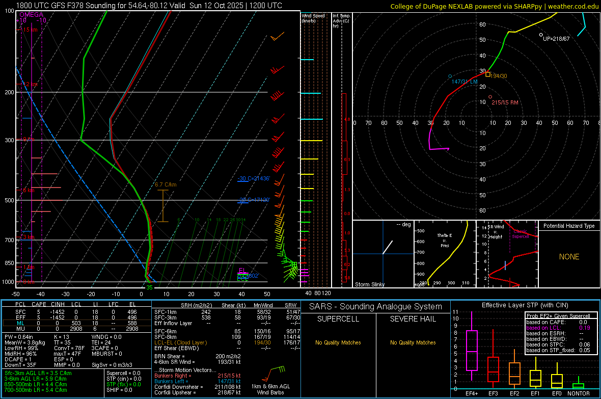
Task: Click the 'Sfc-3km AGL LR = 3.5 C/km' line
Action: tap(38, 373)
